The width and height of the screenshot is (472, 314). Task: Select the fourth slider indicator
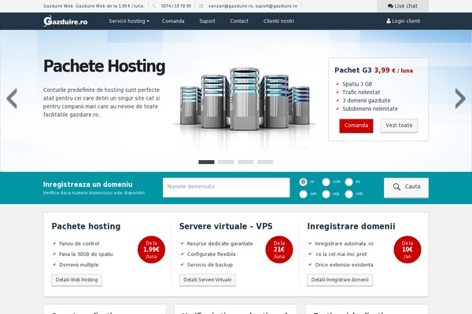pos(265,162)
